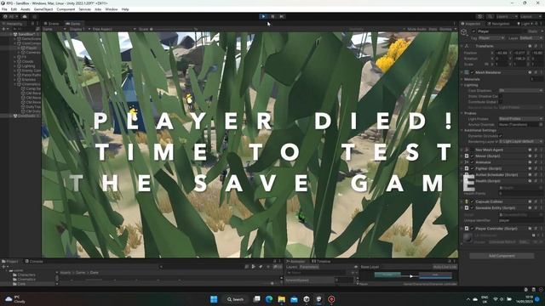Select the Lighting object in Hierarchy
This screenshot has width=545, height=306.
28,66
